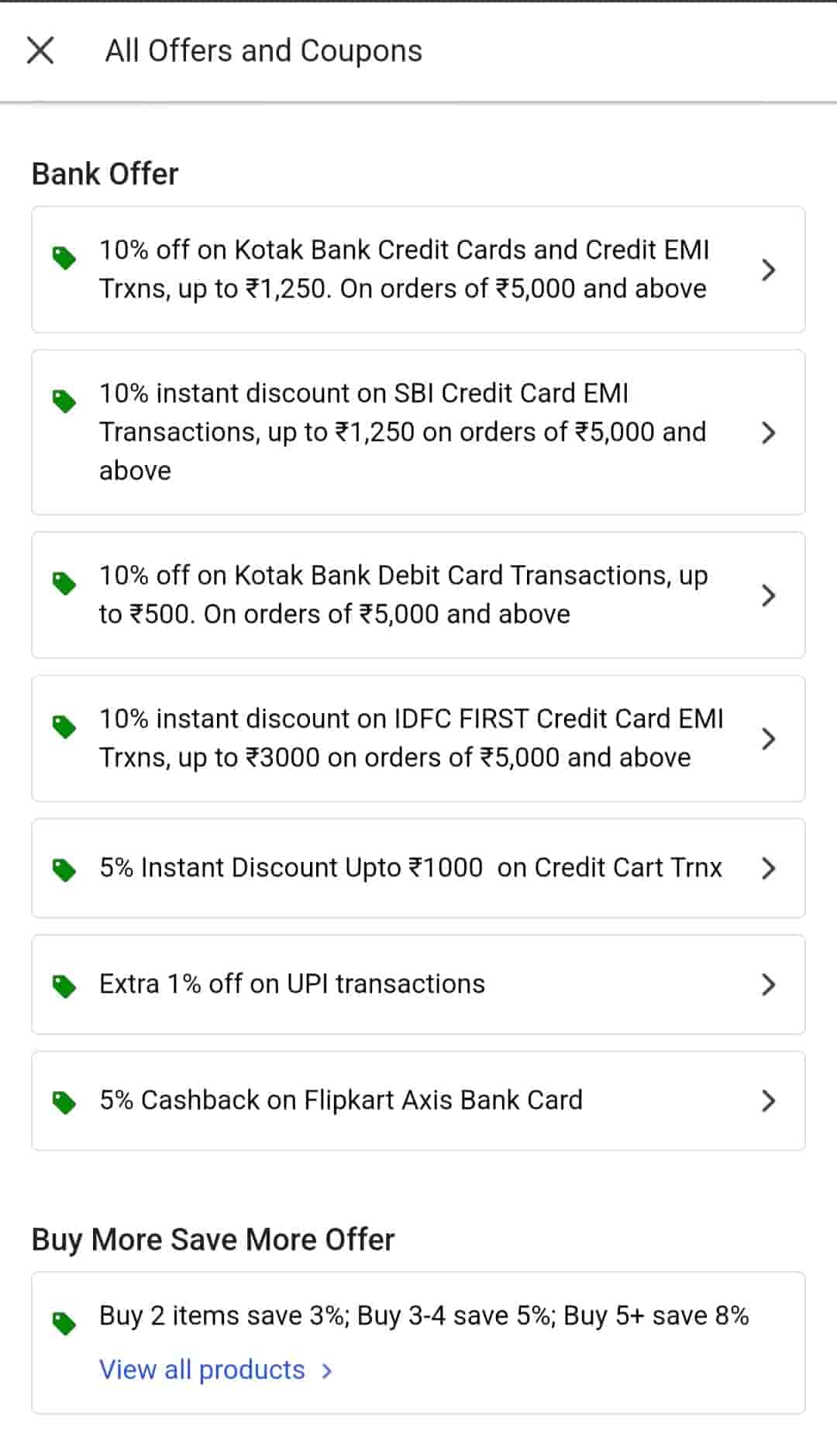Image resolution: width=837 pixels, height=1430 pixels.
Task: Close the All Offers and Coupons page
Action: (40, 51)
